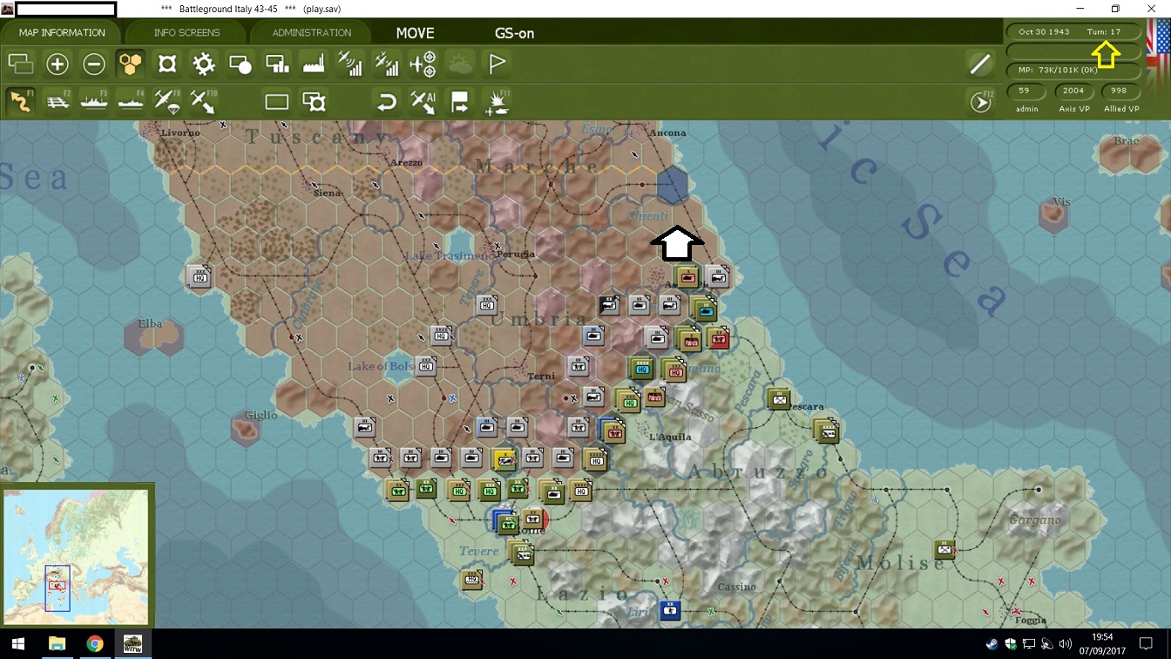Select the HQ counter near Elba coast
The image size is (1171, 659).
(200, 276)
